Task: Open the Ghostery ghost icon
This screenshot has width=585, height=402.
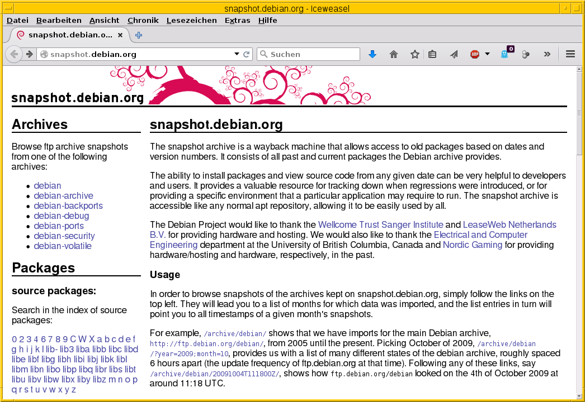Action: click(x=505, y=54)
